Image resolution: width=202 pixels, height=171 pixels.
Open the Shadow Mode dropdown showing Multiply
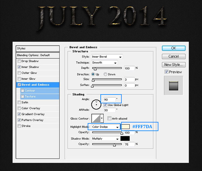click(105, 138)
